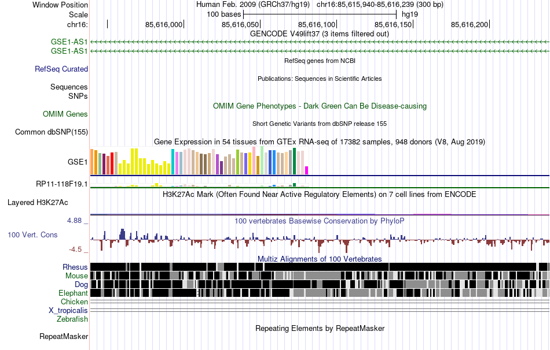Screen dimensions: 550x350
Task: Click the RP11-118F19.1 expression label
Action: point(62,184)
